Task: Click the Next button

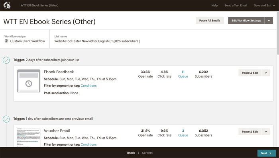Action: [x=267, y=153]
